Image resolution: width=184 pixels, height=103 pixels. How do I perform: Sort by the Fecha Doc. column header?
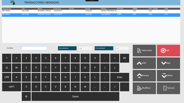click(57, 9)
